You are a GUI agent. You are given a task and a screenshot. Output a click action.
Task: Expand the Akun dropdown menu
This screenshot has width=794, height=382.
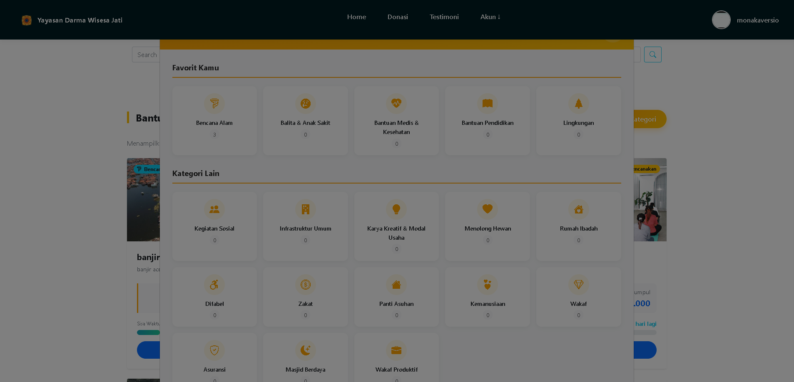(x=490, y=17)
